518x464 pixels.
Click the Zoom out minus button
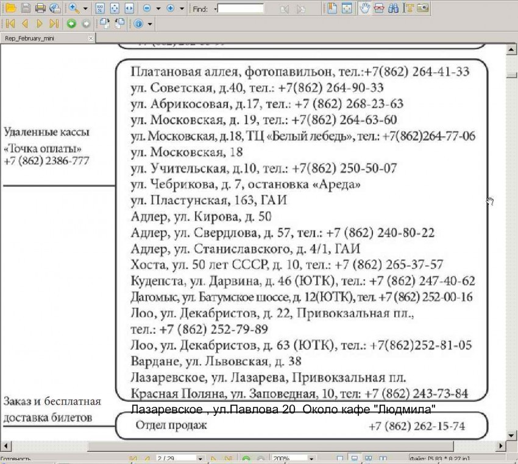click(147, 9)
